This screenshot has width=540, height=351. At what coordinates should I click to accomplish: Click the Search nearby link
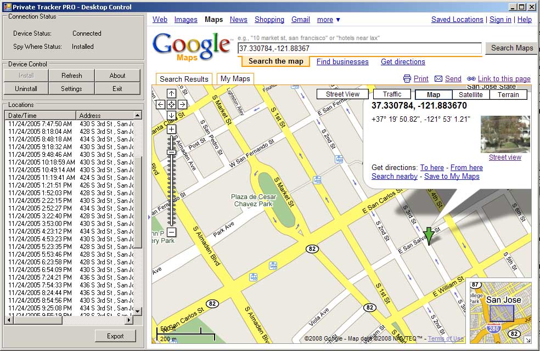pos(395,177)
